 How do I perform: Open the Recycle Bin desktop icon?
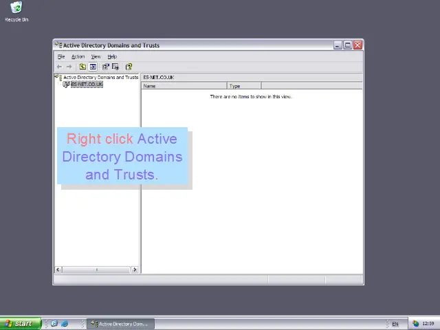tap(16, 12)
